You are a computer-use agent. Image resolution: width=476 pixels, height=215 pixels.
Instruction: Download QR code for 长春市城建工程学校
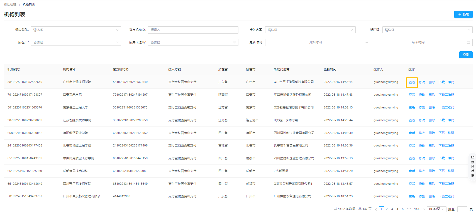coord(446,146)
